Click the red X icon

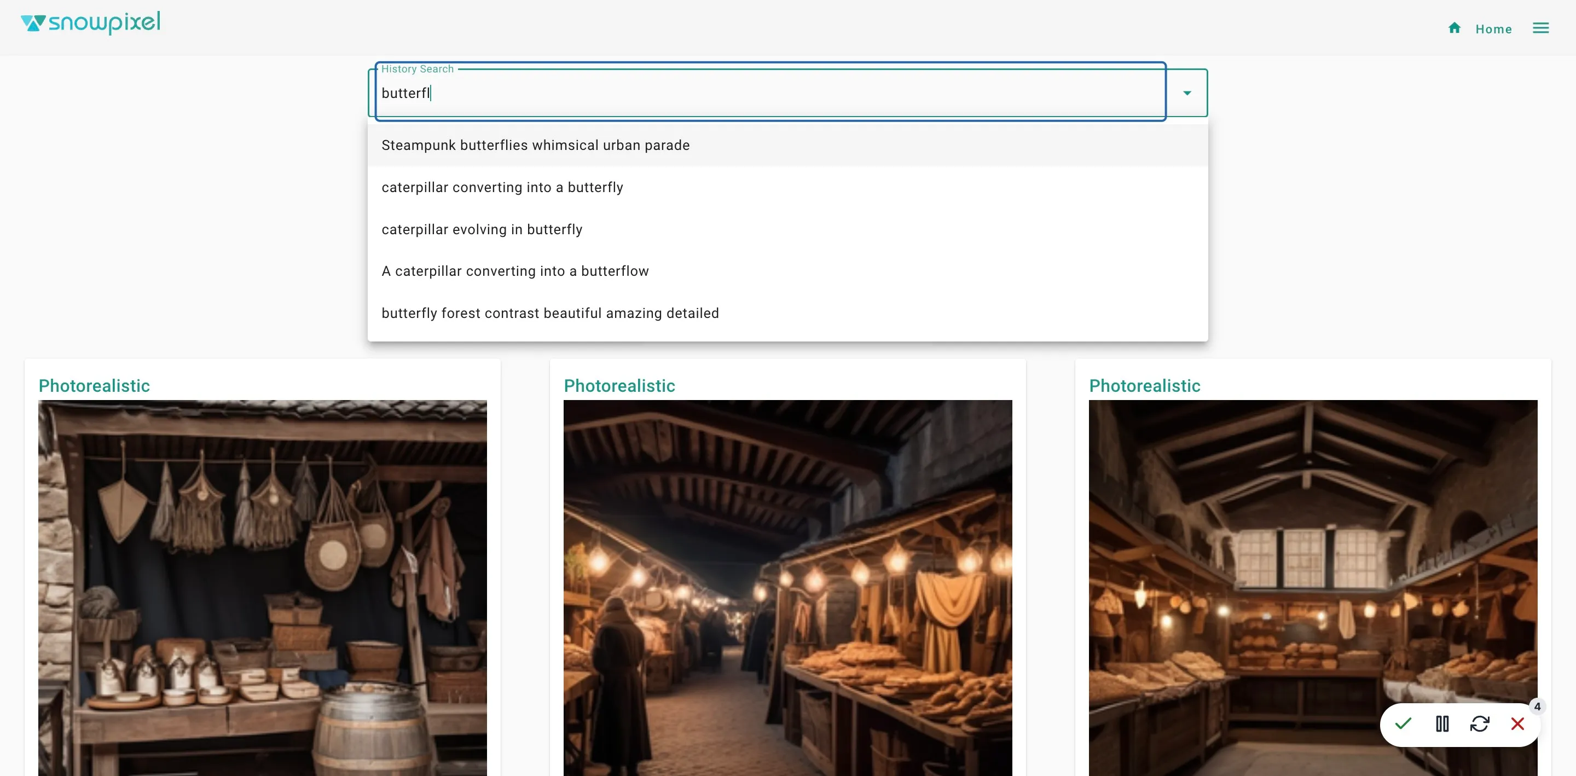click(x=1517, y=723)
